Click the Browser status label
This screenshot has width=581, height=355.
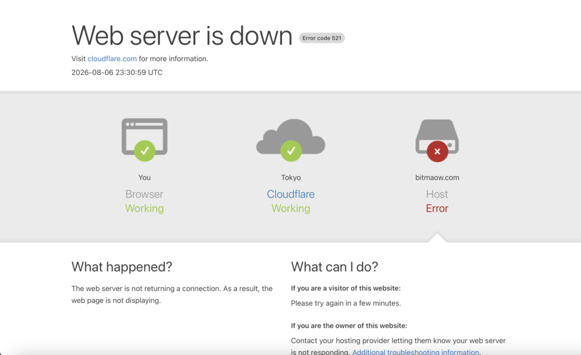(144, 194)
